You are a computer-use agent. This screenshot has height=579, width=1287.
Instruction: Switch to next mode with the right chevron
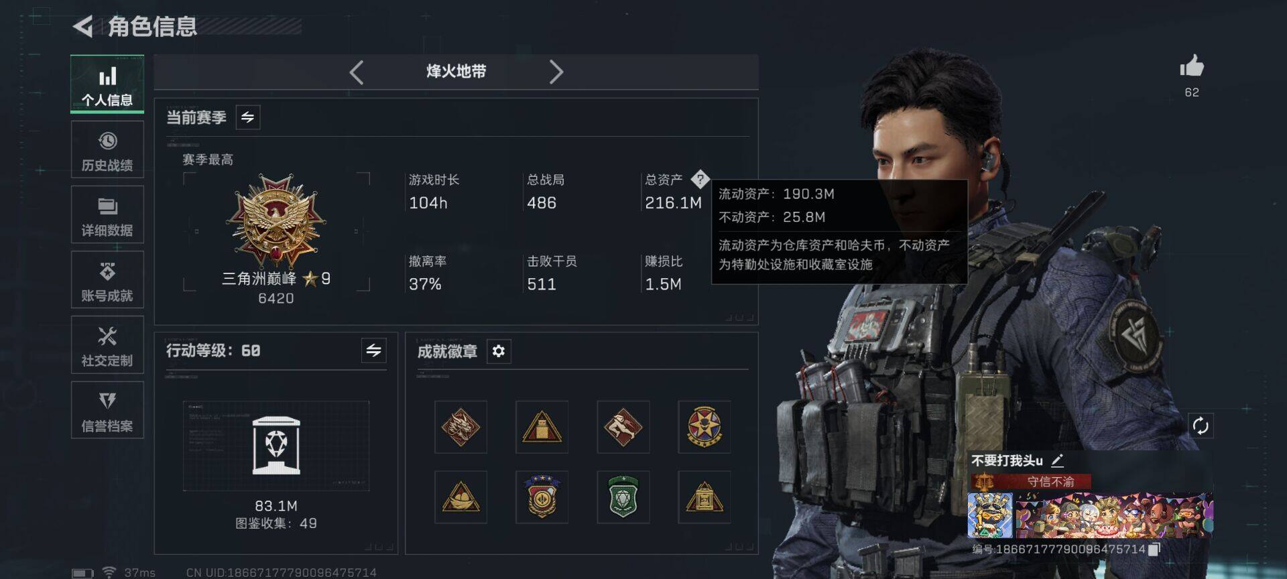556,72
